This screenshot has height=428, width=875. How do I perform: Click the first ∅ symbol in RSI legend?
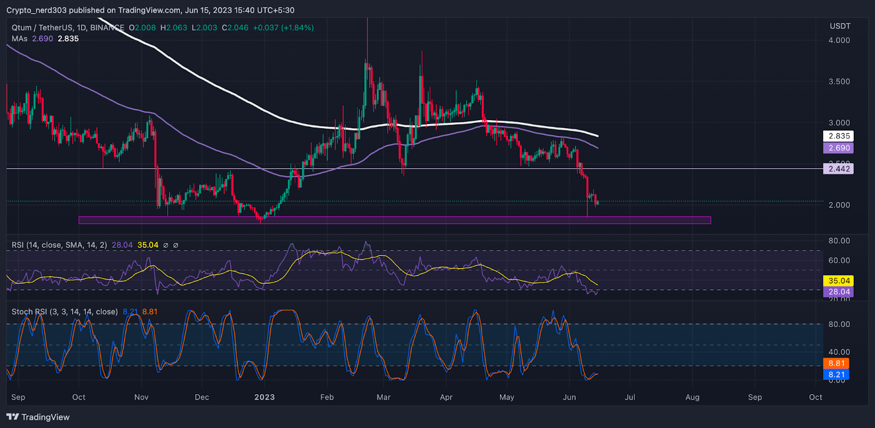(x=166, y=245)
